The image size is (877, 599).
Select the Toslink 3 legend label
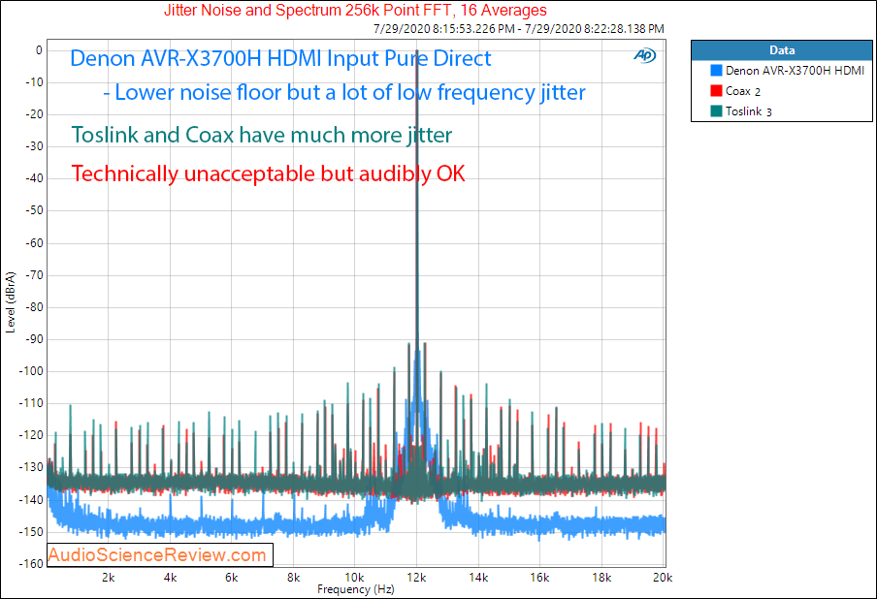[x=748, y=111]
